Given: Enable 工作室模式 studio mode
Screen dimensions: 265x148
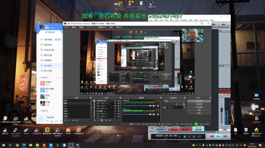Looking at the screenshot, I should pyautogui.click(x=199, y=107).
